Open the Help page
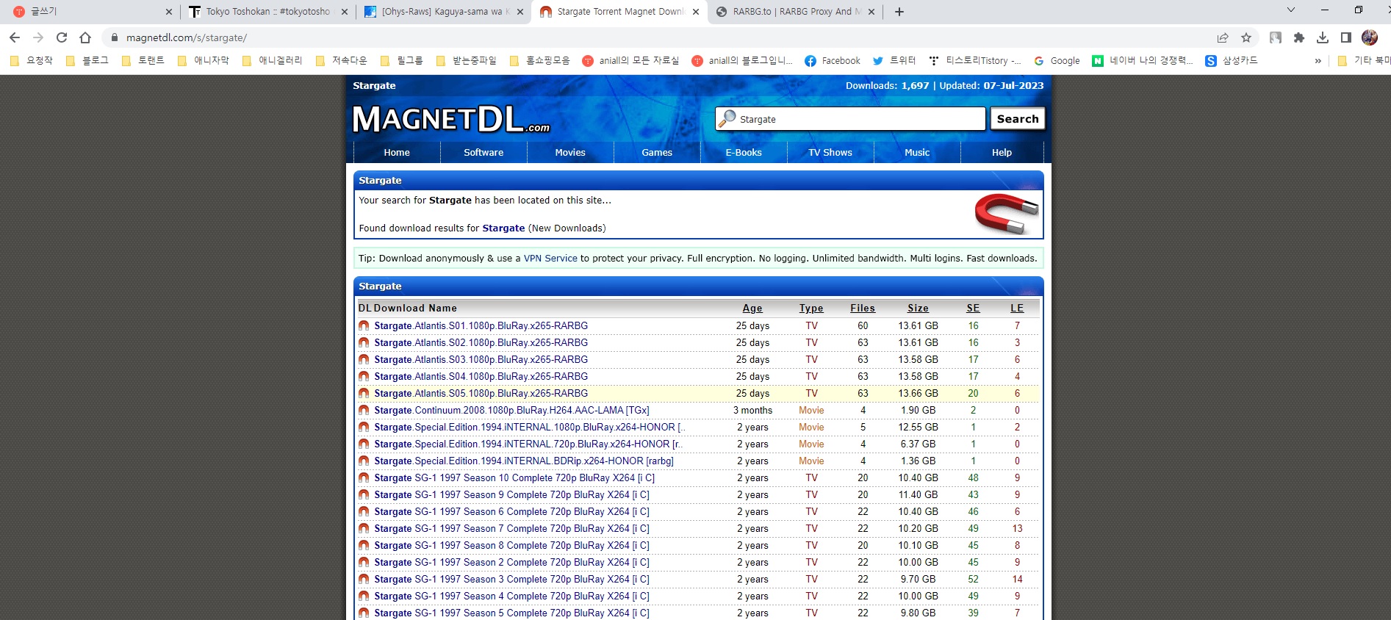 point(1002,153)
